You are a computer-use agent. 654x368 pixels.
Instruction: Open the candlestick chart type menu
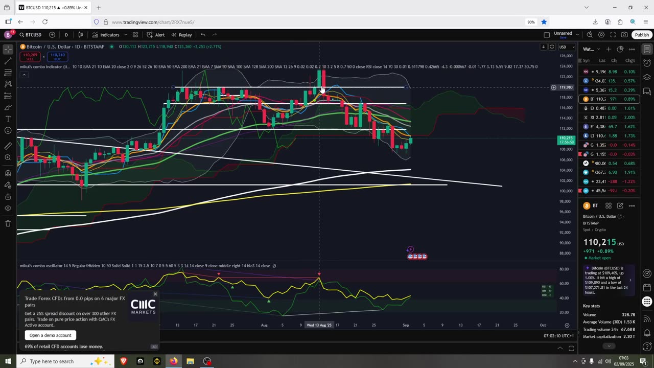coord(81,35)
